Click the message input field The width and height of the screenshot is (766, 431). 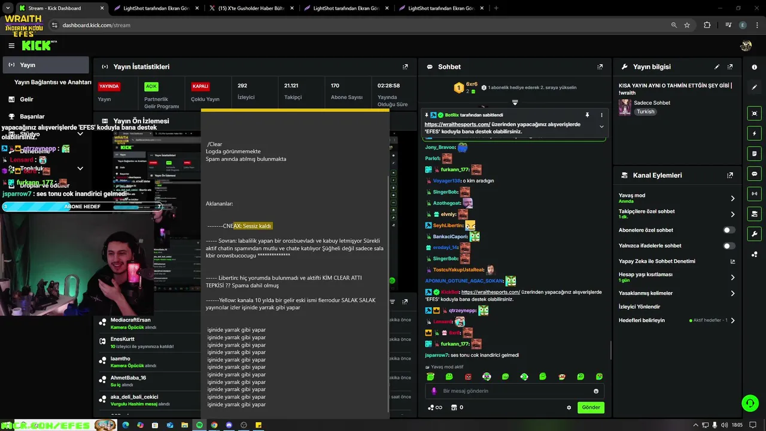point(516,391)
